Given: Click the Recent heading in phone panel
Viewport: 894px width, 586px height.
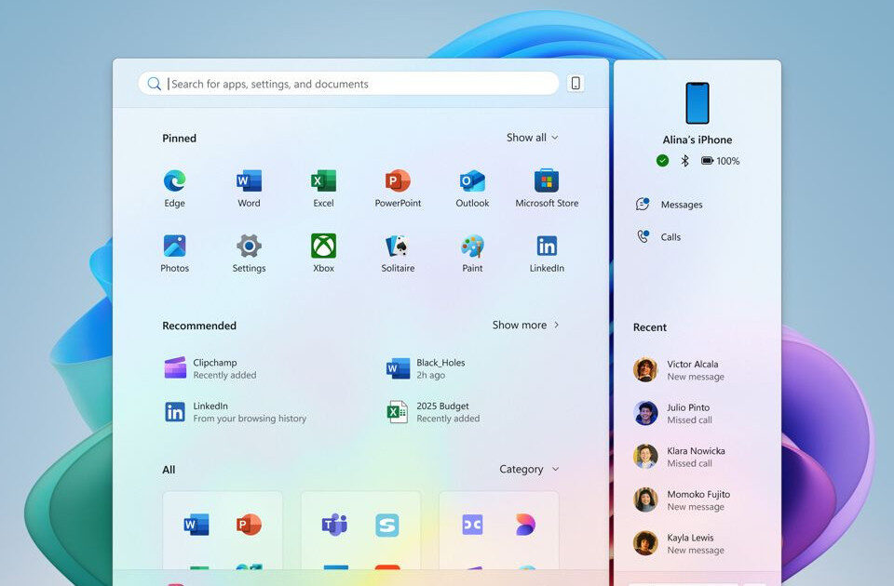Looking at the screenshot, I should [x=649, y=326].
